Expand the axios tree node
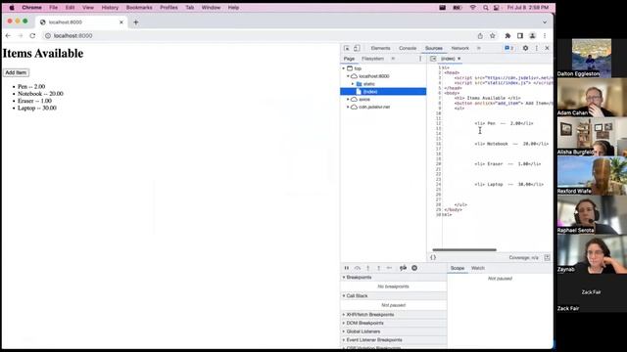The width and height of the screenshot is (627, 352). [348, 100]
